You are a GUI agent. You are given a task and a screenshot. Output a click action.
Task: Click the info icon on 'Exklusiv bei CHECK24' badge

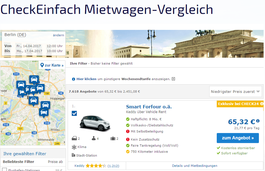pos(262,104)
